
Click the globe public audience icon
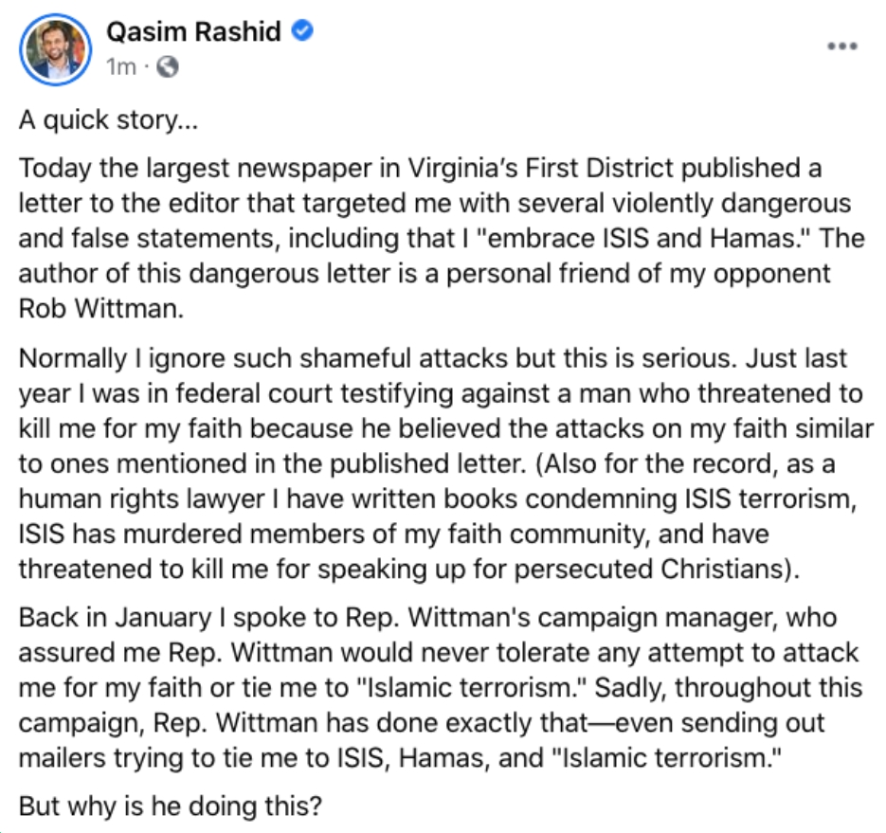pyautogui.click(x=168, y=67)
